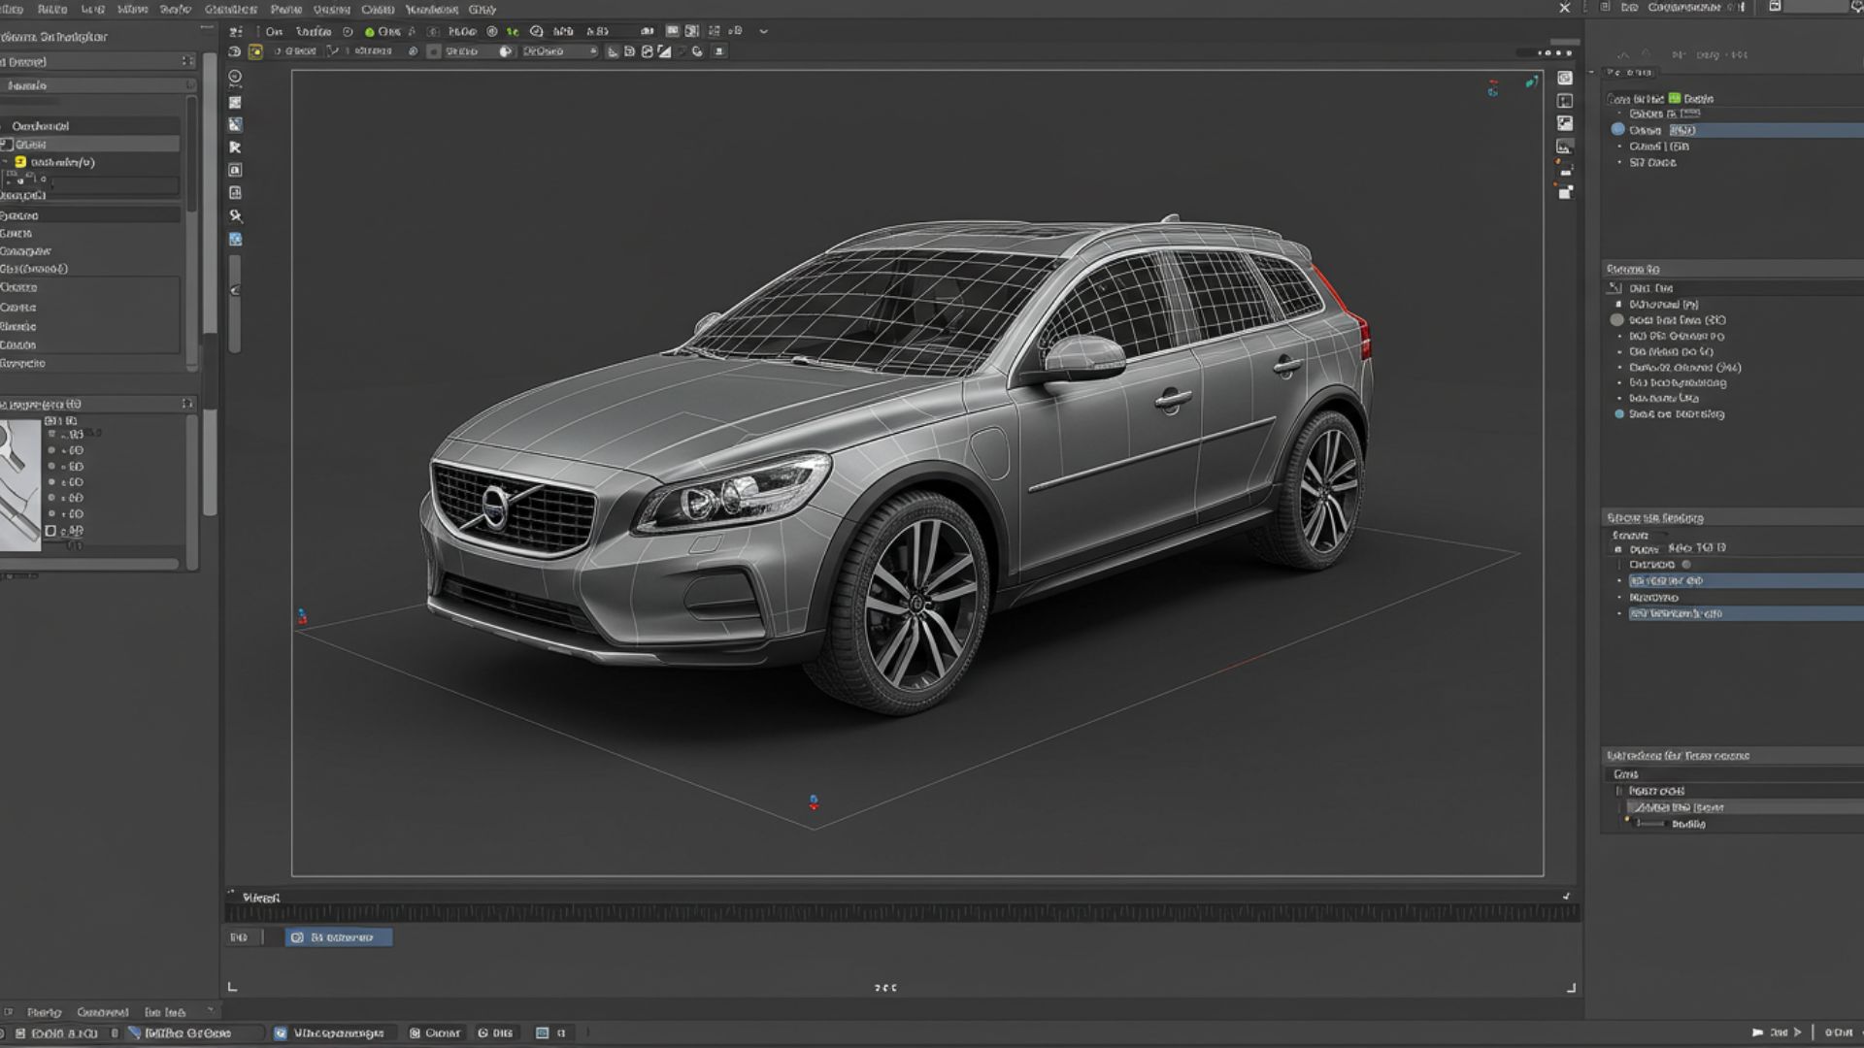Toggle the blue radio dot beside the last scene property
This screenshot has width=1864, height=1048.
[x=1617, y=414]
